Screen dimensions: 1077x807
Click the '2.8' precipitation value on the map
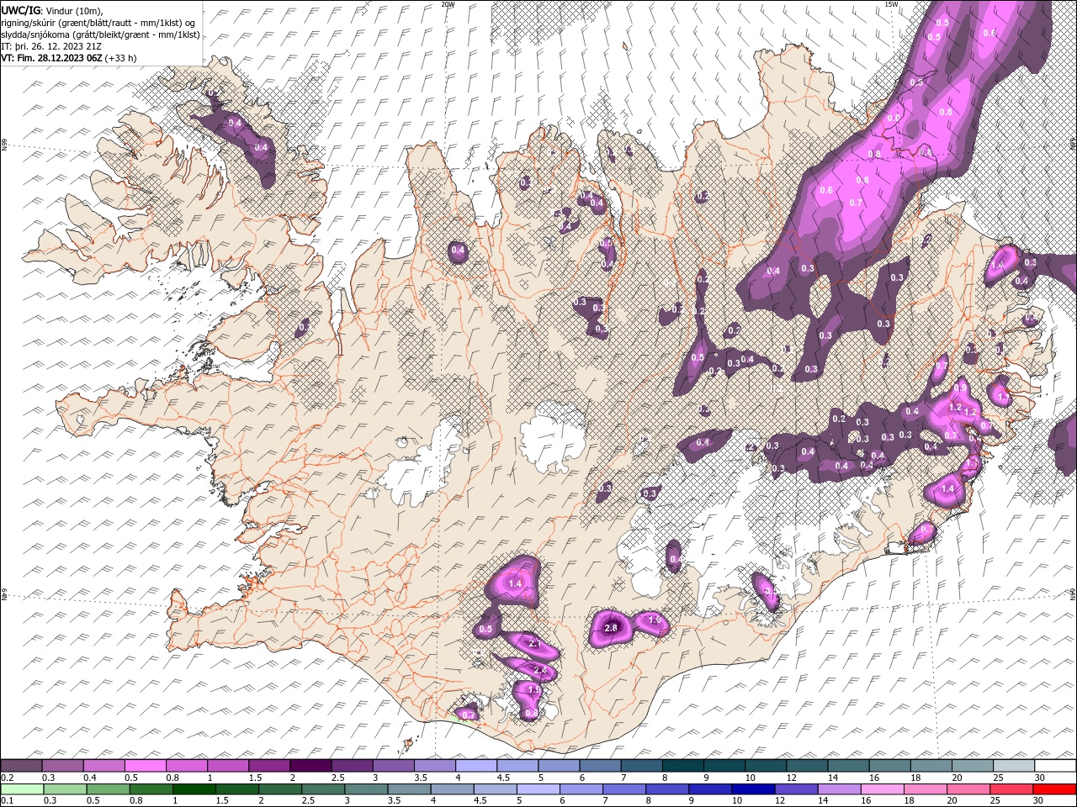(612, 628)
